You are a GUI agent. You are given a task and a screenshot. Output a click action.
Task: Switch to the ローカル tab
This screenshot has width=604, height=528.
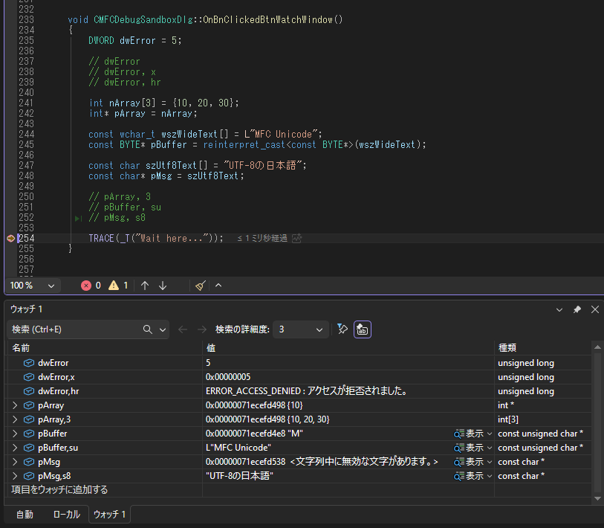click(x=67, y=515)
